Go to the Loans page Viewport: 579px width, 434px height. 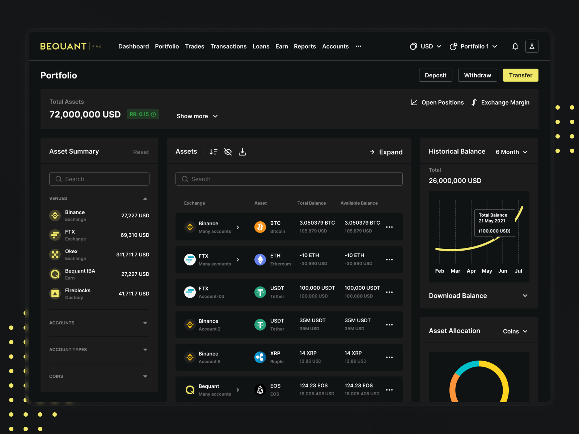261,46
